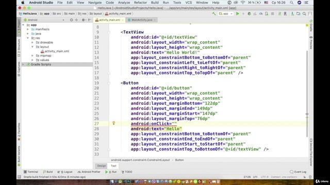This screenshot has height=185, width=330.
Task: Click the Project panel settings gear icon
Action: pyautogui.click(x=84, y=20)
